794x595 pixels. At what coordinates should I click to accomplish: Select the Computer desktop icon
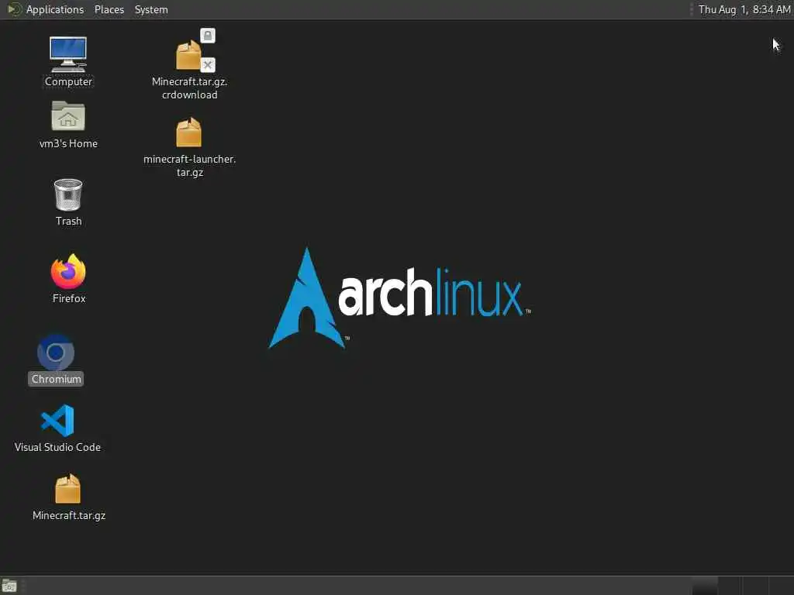tap(68, 61)
